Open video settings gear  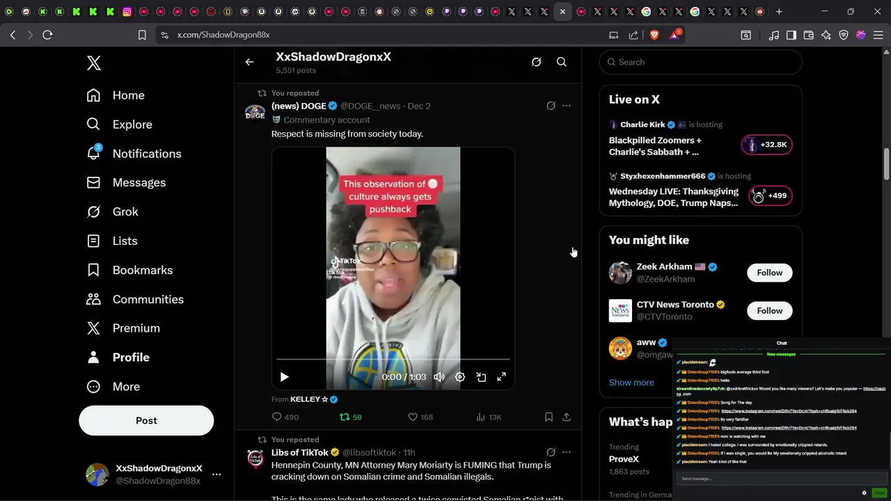pos(460,376)
